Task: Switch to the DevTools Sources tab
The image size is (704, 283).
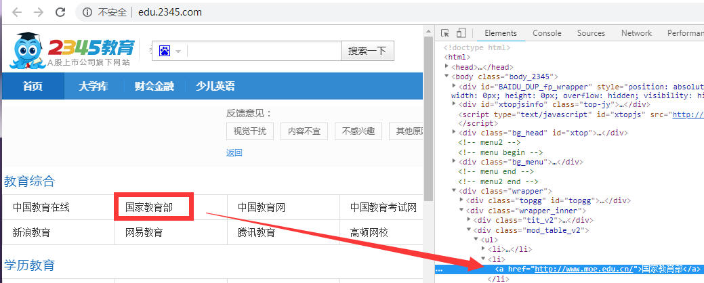Action: coord(591,33)
